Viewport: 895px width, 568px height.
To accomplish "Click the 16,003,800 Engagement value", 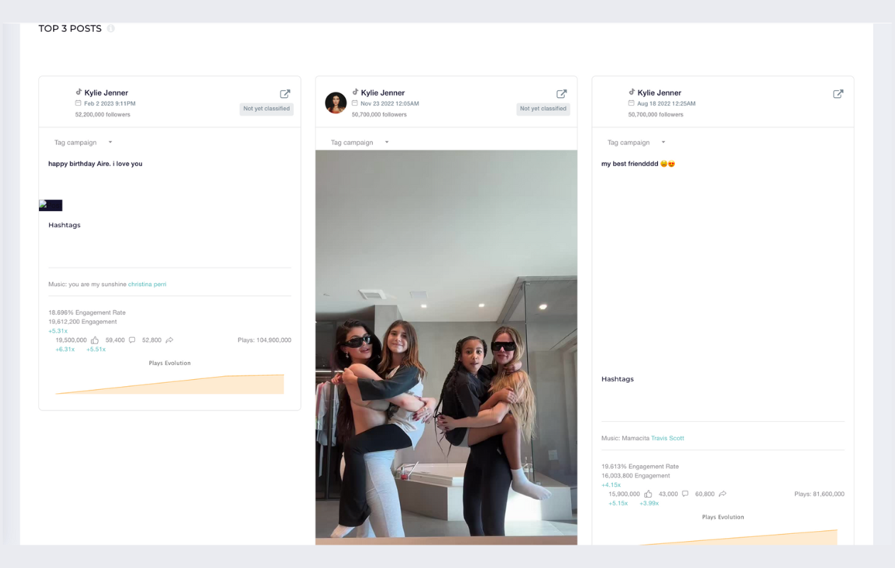I will click(x=636, y=476).
